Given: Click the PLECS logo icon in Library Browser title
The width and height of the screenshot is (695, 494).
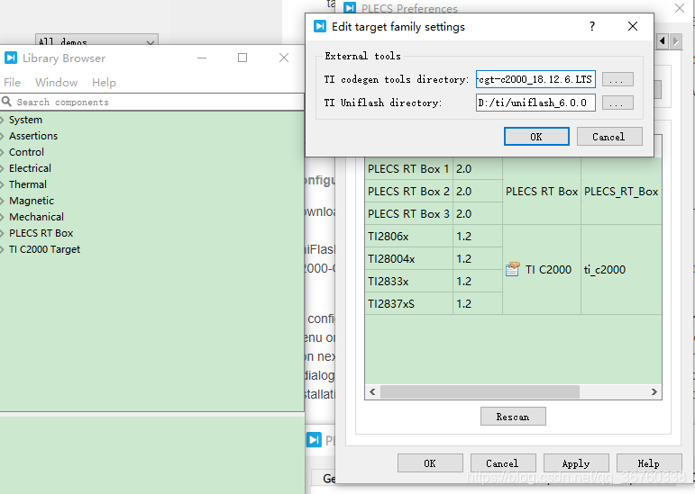Looking at the screenshot, I should pyautogui.click(x=11, y=58).
